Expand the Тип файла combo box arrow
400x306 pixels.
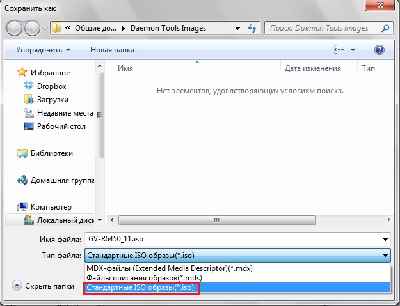(x=385, y=256)
